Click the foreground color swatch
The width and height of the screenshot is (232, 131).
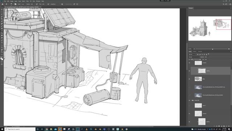click(x=1, y=58)
